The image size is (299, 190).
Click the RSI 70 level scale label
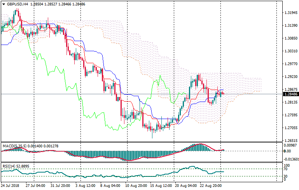pyautogui.click(x=286, y=169)
